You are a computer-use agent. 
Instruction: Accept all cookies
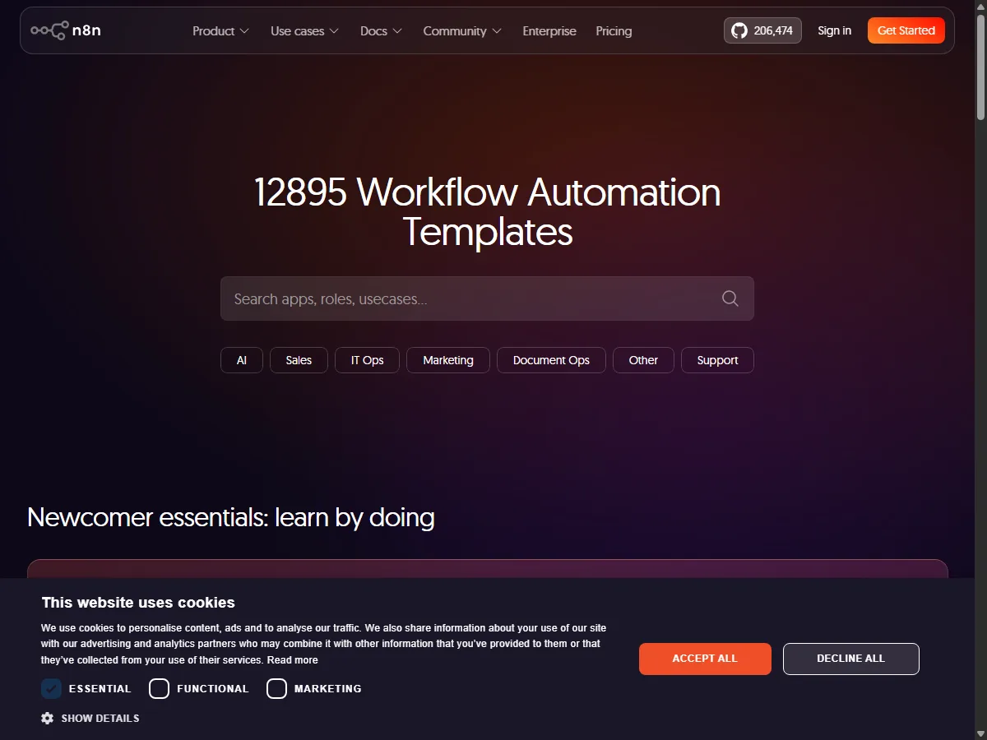tap(705, 659)
